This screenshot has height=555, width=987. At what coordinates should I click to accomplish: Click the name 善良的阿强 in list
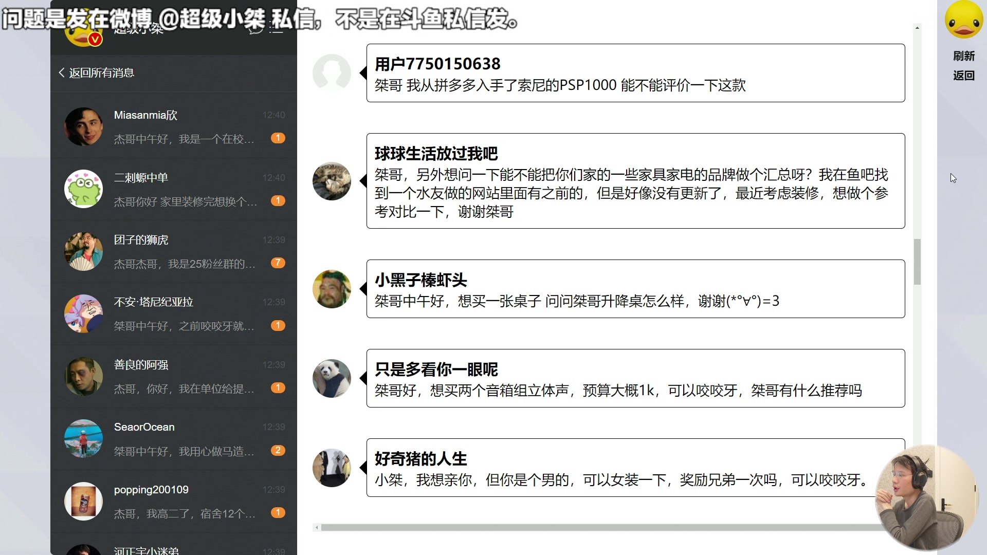[x=141, y=365]
